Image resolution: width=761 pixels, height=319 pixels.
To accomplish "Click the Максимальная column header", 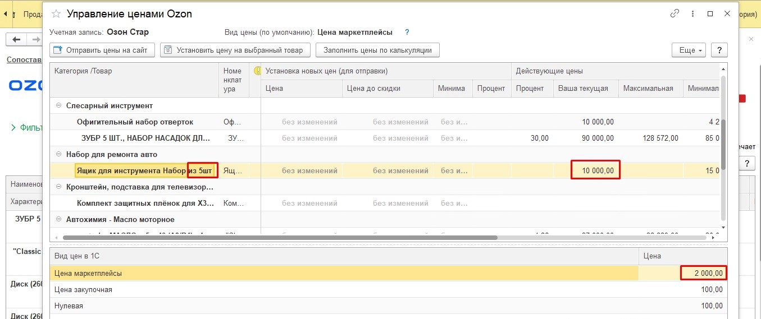I will [650, 88].
